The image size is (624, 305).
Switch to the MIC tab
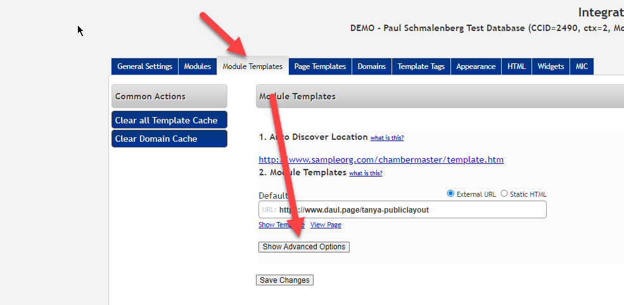582,66
